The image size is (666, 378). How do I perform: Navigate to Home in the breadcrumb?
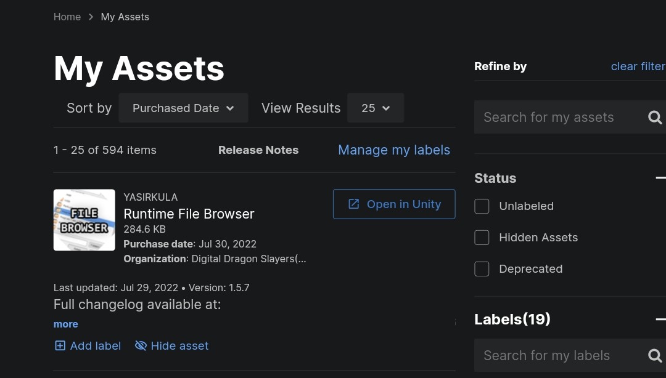pyautogui.click(x=67, y=17)
